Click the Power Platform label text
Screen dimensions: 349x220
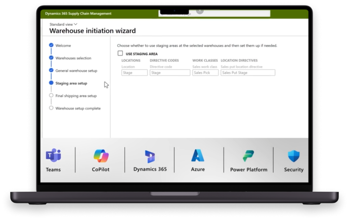[249, 170]
